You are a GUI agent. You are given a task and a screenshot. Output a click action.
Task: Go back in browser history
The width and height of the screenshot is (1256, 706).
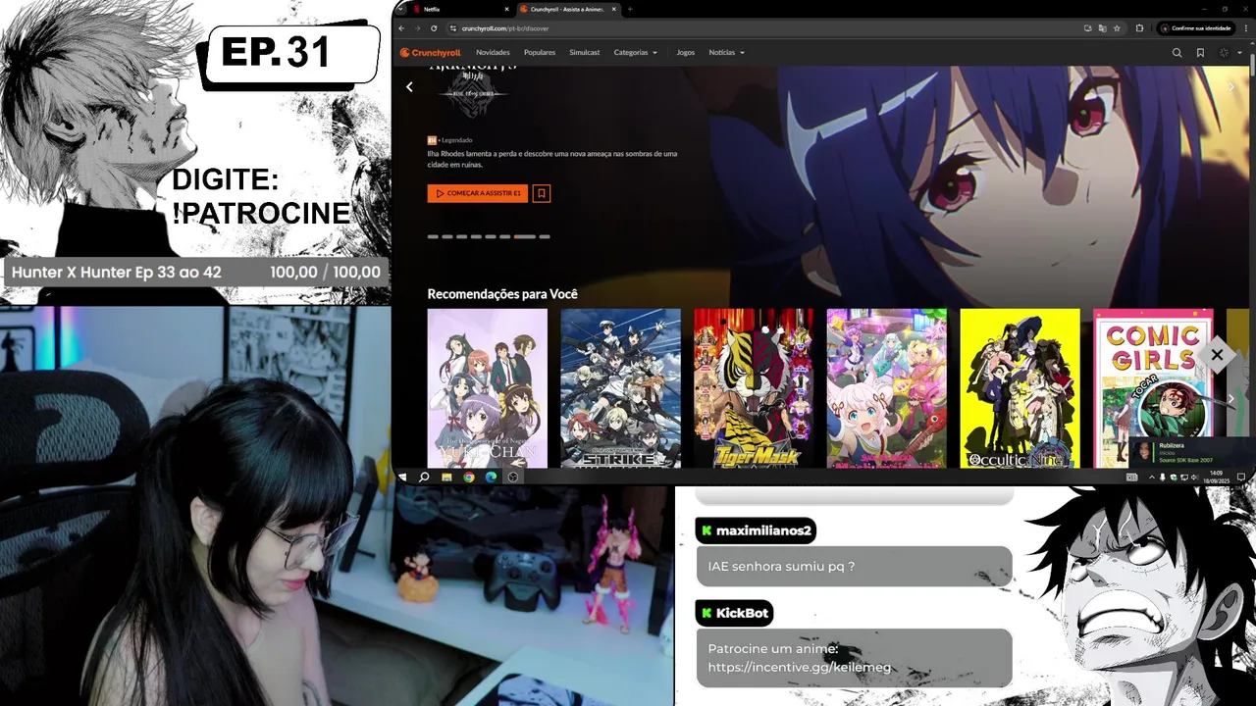coord(402,28)
